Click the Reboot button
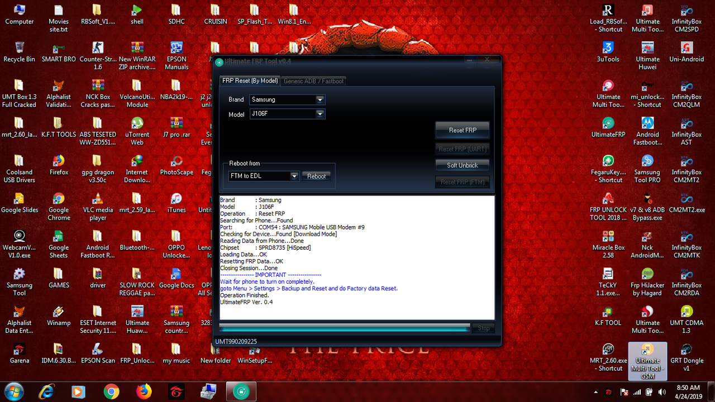The image size is (715, 402). [316, 176]
